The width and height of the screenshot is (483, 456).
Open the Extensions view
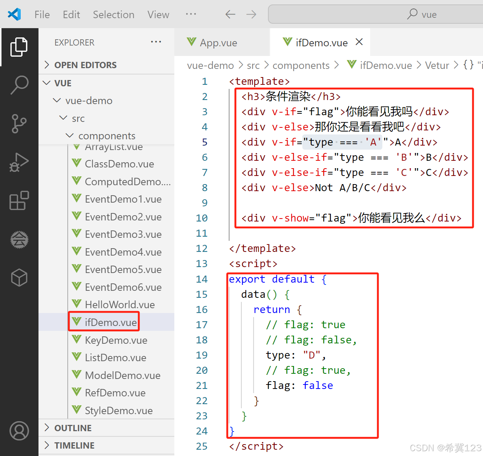point(19,201)
